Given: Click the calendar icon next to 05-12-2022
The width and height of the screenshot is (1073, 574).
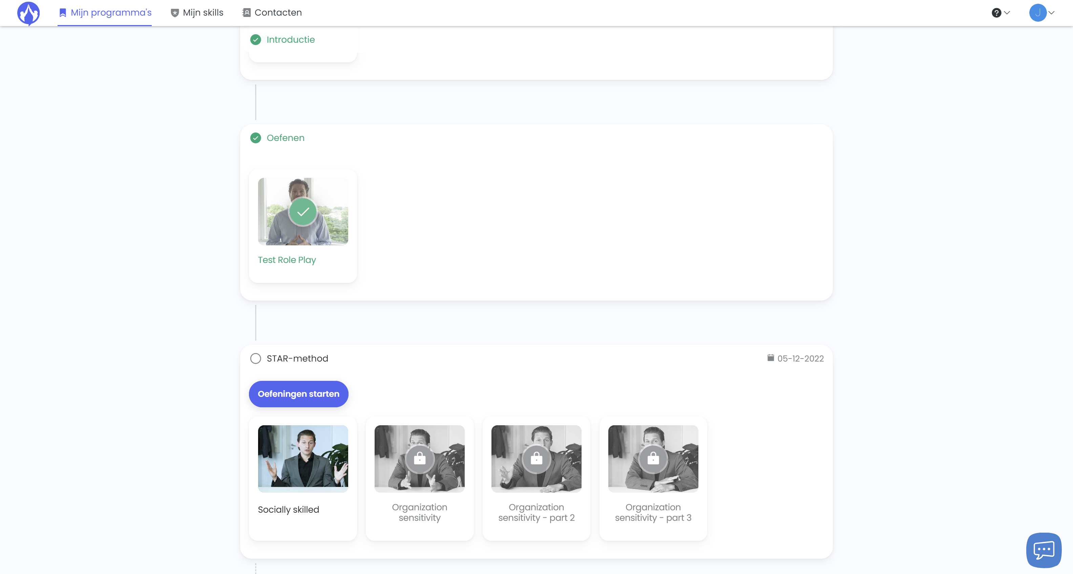Looking at the screenshot, I should [x=771, y=358].
